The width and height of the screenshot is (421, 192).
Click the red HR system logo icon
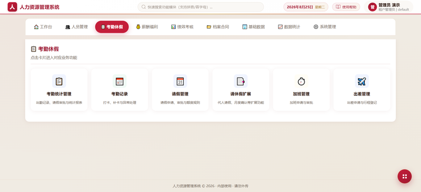click(x=12, y=7)
